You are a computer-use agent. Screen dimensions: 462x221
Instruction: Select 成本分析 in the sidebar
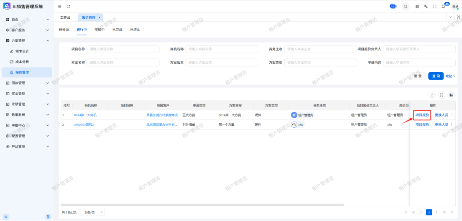coord(22,62)
